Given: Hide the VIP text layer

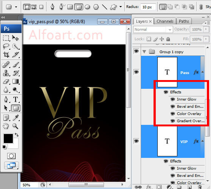Looking at the screenshot, I should [136, 141].
